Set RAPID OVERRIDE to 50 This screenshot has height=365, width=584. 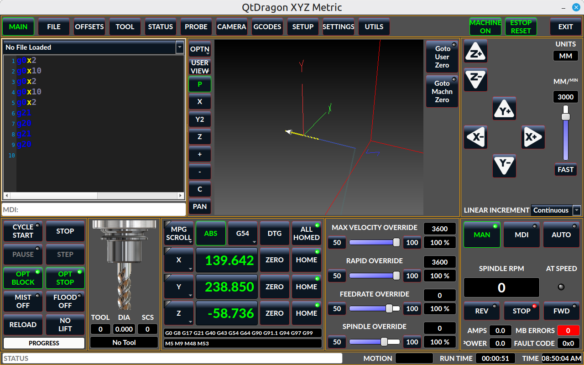337,276
